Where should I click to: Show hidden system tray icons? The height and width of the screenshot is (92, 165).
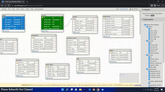tap(144, 90)
